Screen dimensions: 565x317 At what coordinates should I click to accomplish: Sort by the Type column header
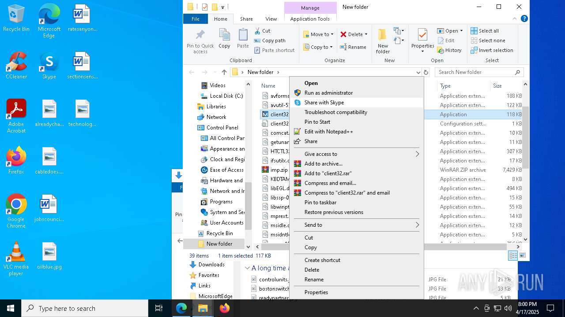pyautogui.click(x=463, y=86)
